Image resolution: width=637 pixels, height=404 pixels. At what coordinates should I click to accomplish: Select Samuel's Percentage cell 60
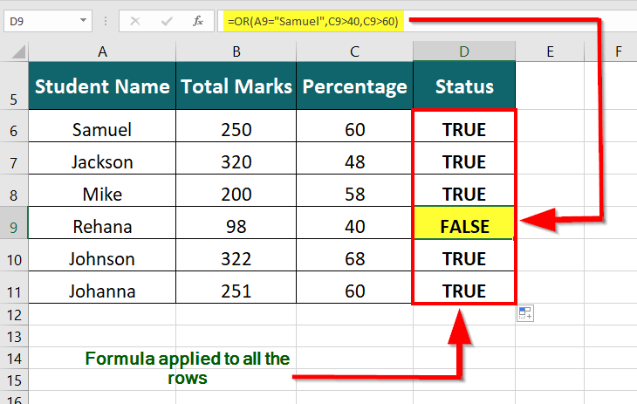pyautogui.click(x=354, y=126)
